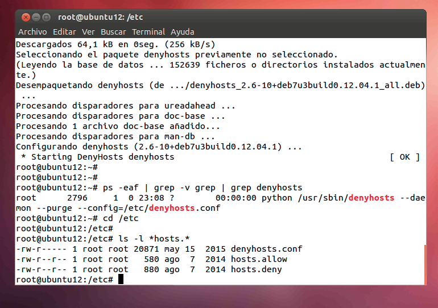Open the Ver menu
Image resolution: width=438 pixels, height=308 pixels.
coord(88,32)
